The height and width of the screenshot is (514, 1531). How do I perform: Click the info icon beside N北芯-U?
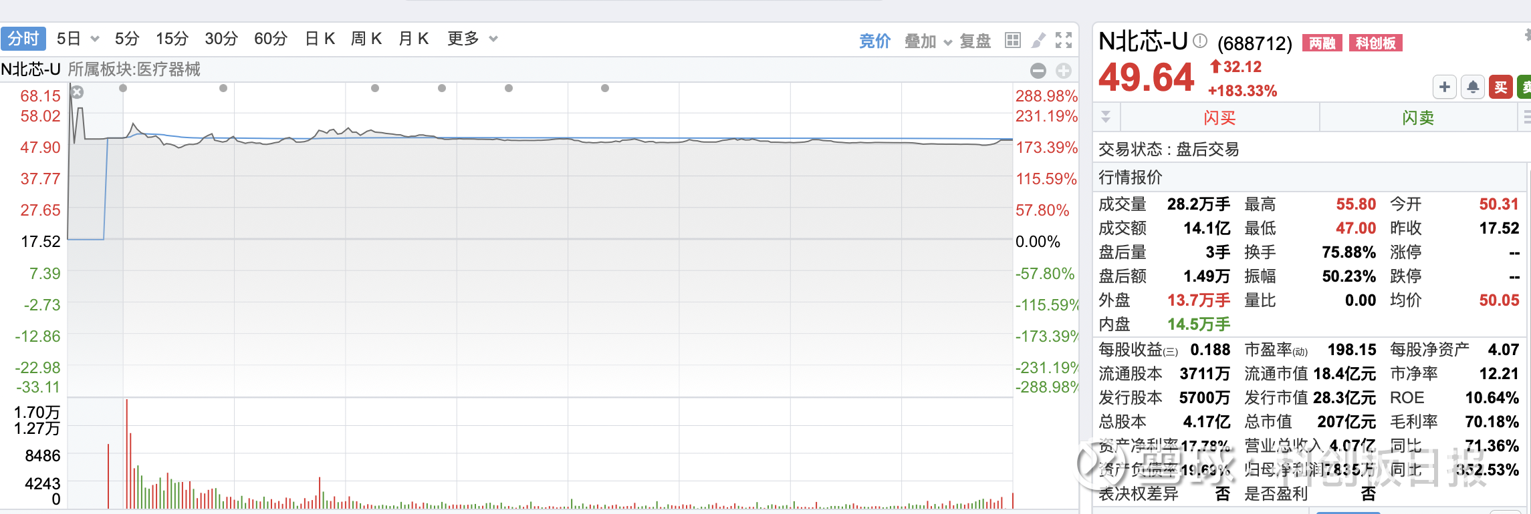click(1200, 41)
